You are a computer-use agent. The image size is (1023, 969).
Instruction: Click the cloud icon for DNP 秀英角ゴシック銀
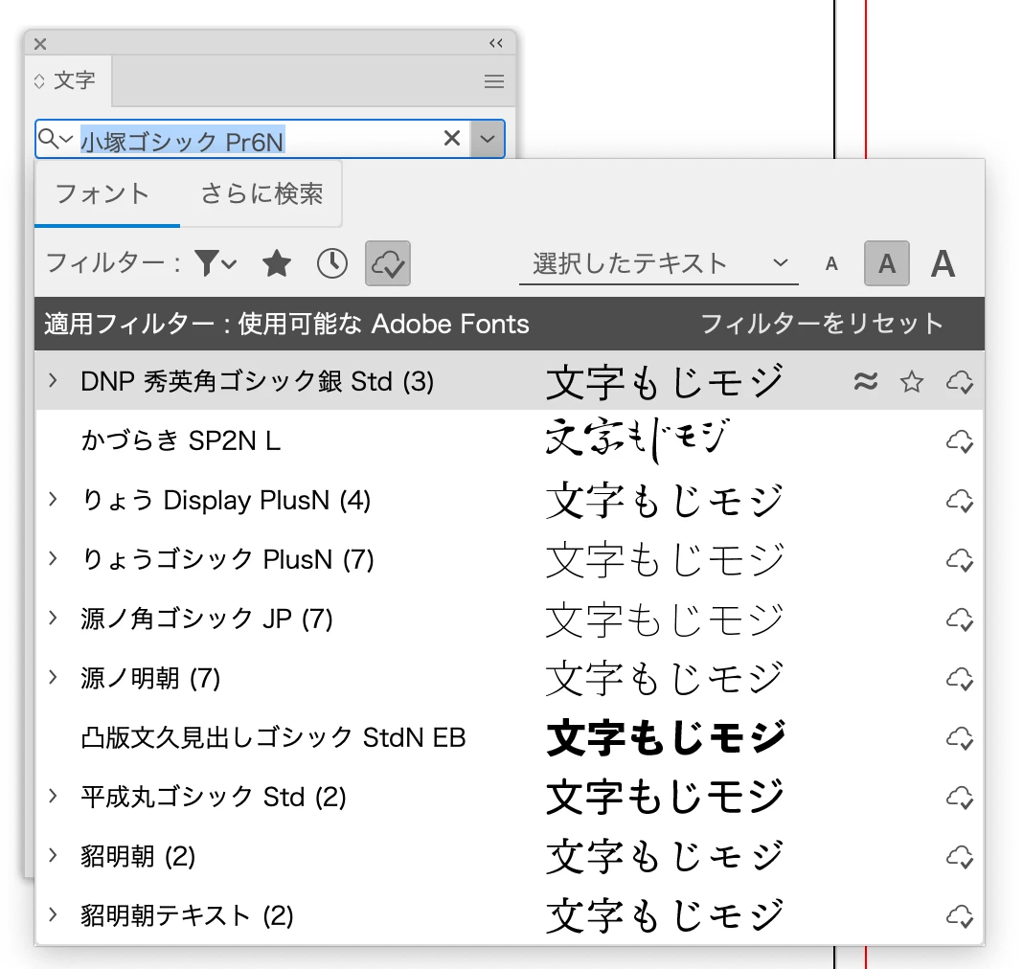pyautogui.click(x=960, y=381)
